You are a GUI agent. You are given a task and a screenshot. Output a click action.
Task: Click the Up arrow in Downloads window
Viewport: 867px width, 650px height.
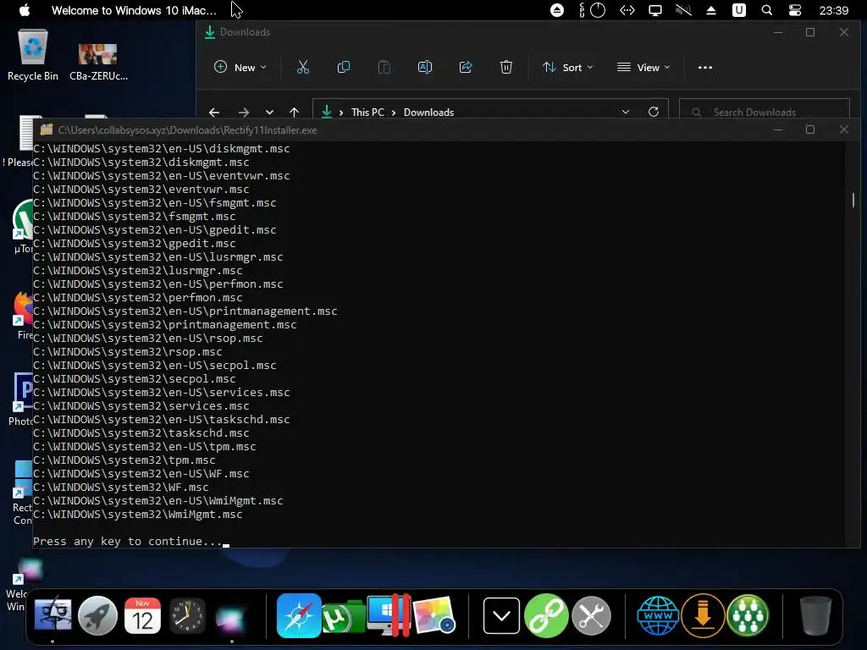(294, 113)
